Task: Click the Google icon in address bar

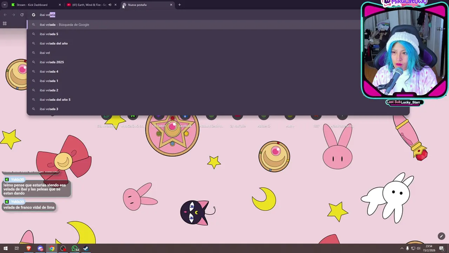Action: point(34,15)
